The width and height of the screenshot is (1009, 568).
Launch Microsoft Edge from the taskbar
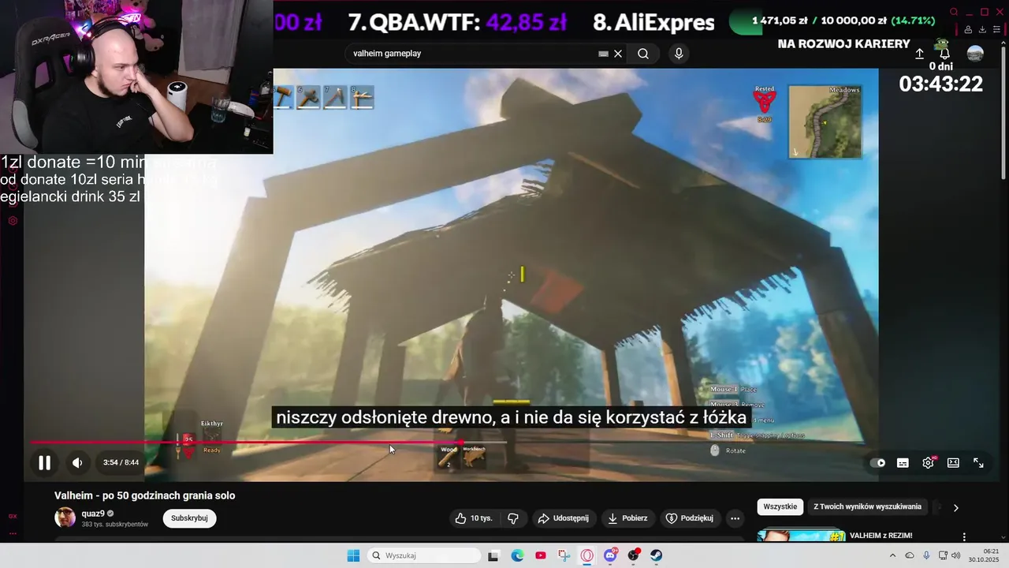[x=517, y=555]
